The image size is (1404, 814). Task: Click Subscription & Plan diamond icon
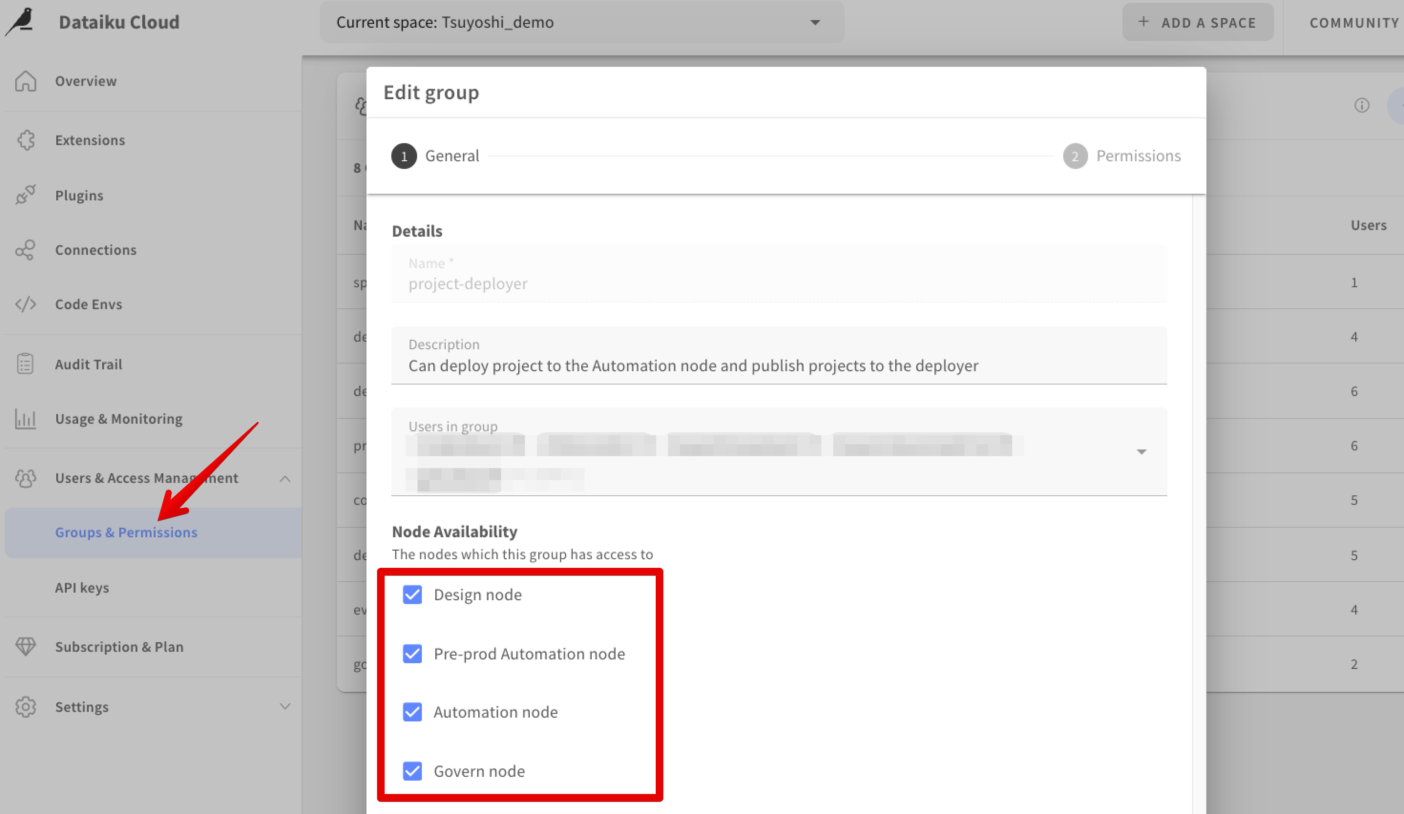[x=26, y=647]
